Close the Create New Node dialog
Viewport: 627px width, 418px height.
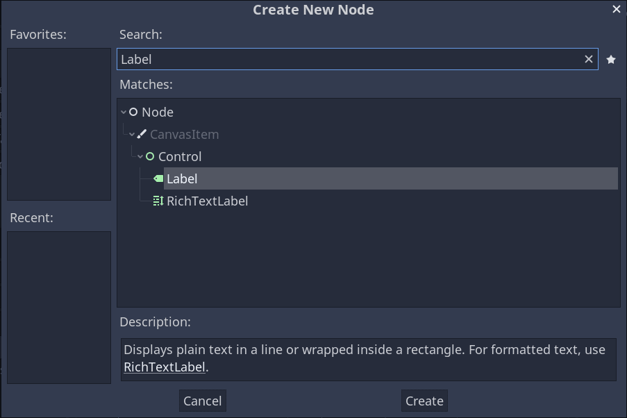(617, 9)
